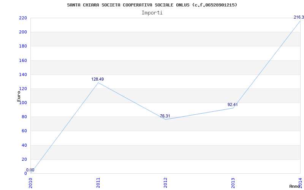Click the 0 y-axis tick label
Screen dimensions: 304x190
pos(25,174)
